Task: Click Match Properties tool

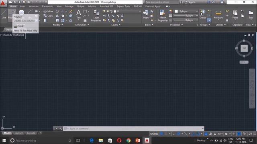Action: click(x=163, y=16)
